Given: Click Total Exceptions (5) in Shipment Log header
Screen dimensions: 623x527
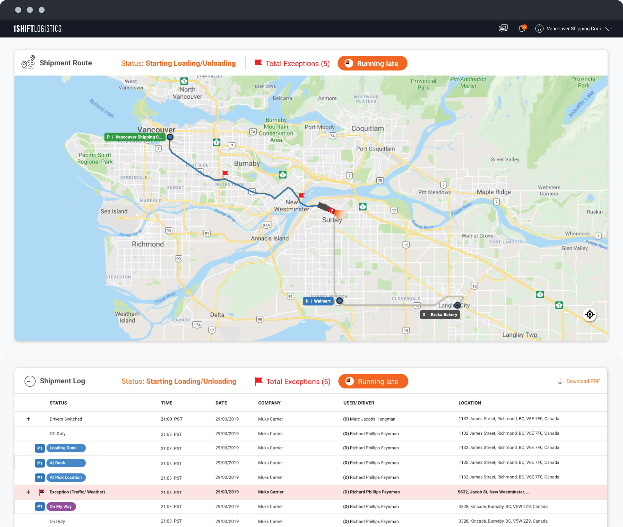Looking at the screenshot, I should (x=298, y=382).
